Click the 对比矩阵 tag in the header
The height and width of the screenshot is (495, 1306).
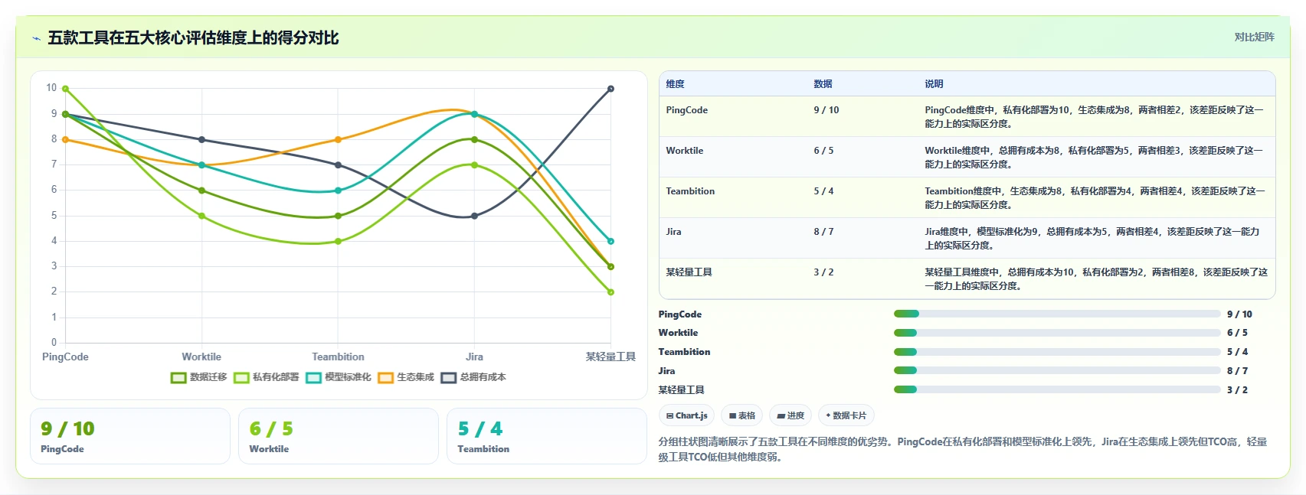coord(1254,37)
